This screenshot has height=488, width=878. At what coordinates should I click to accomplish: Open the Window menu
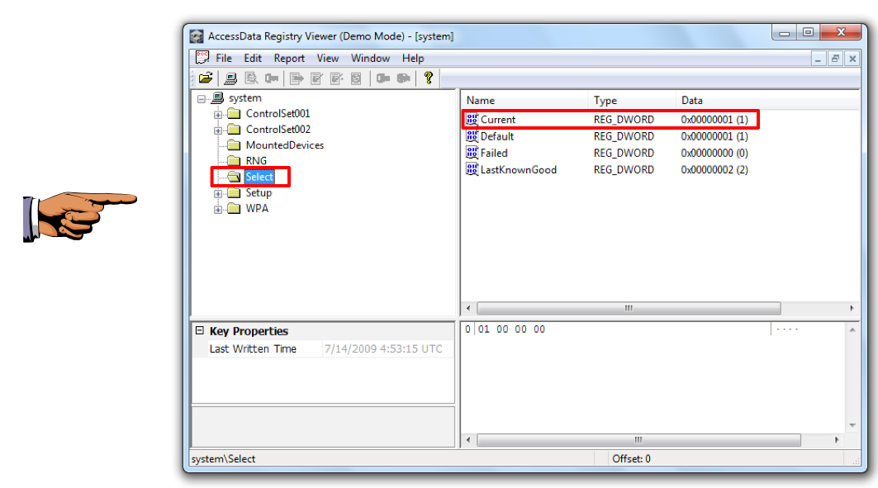[x=370, y=58]
